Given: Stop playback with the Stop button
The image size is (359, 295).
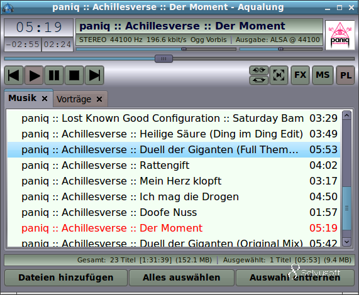Looking at the screenshot, I should (x=74, y=75).
